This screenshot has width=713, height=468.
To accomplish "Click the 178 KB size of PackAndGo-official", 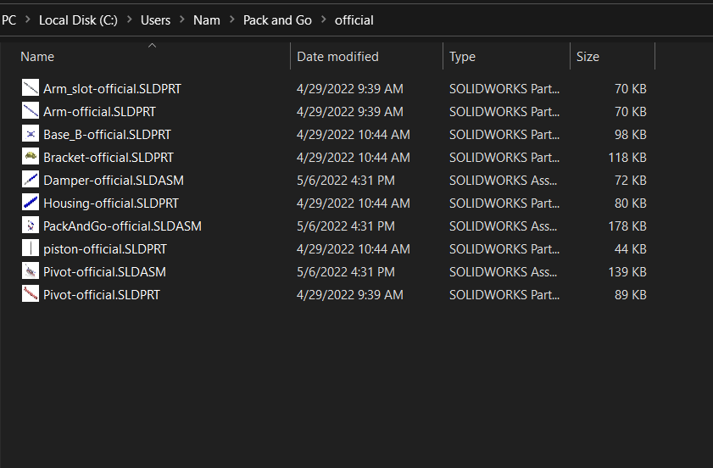I will (x=627, y=226).
